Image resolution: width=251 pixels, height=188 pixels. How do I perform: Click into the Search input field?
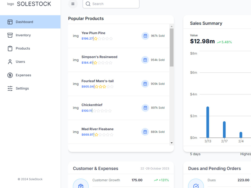click(111, 4)
